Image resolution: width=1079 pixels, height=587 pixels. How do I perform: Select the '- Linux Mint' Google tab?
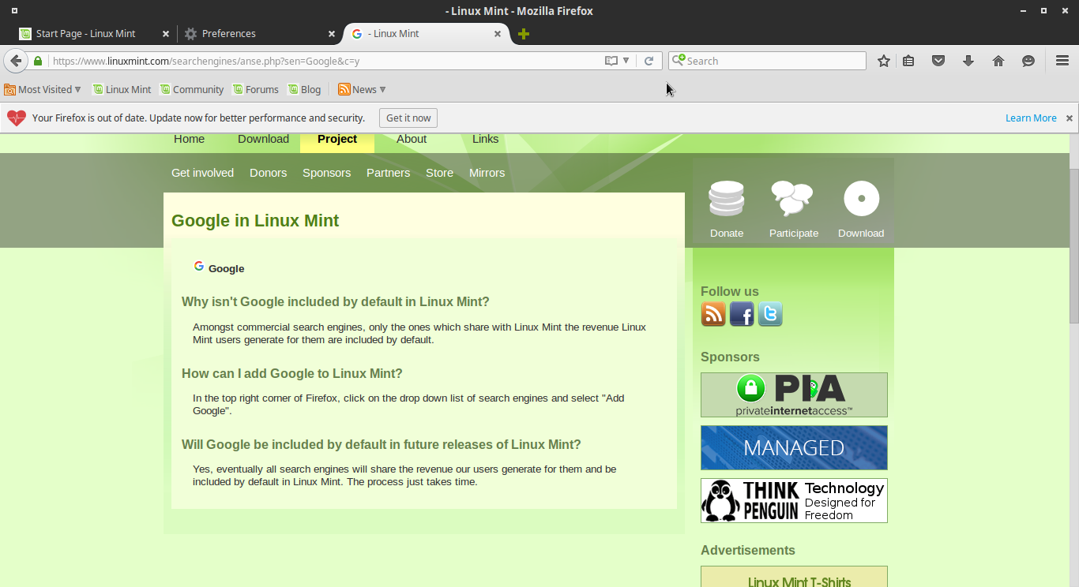pos(426,34)
